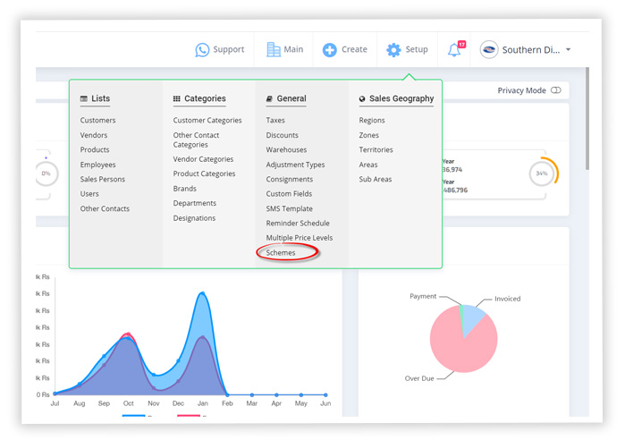Open the notifications bell icon

pyautogui.click(x=455, y=50)
